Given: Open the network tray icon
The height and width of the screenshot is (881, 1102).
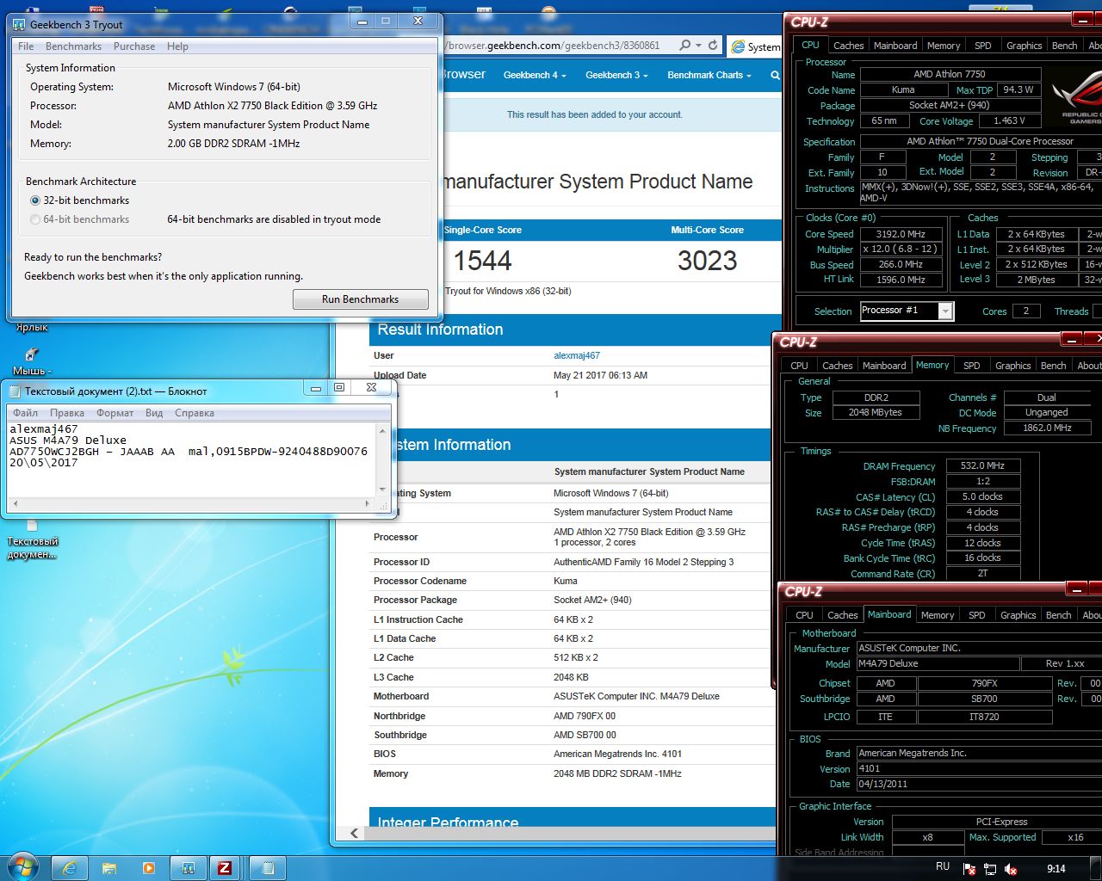Looking at the screenshot, I should tap(991, 869).
